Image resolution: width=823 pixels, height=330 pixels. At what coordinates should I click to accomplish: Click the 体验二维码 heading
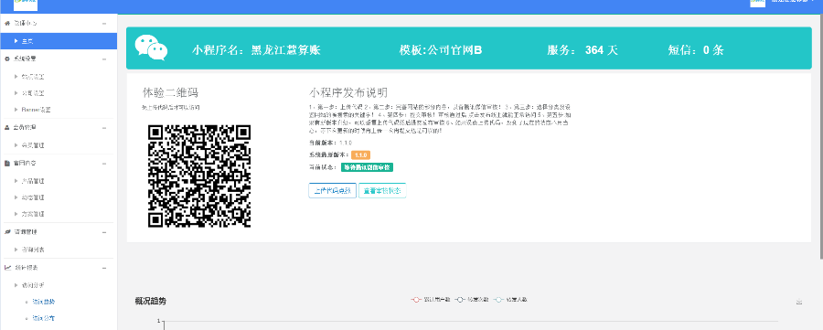point(171,93)
